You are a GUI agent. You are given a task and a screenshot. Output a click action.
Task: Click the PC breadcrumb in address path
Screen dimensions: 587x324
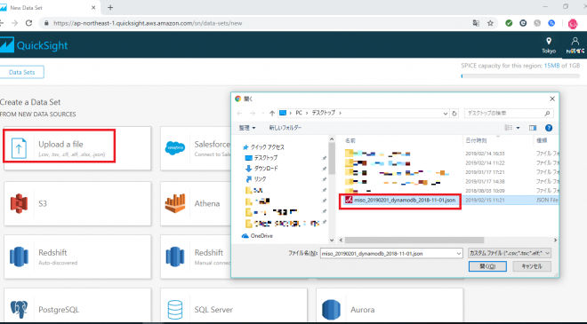click(299, 113)
